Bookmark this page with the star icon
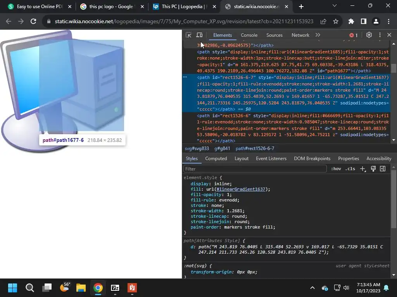The width and height of the screenshot is (397, 297). (x=336, y=22)
